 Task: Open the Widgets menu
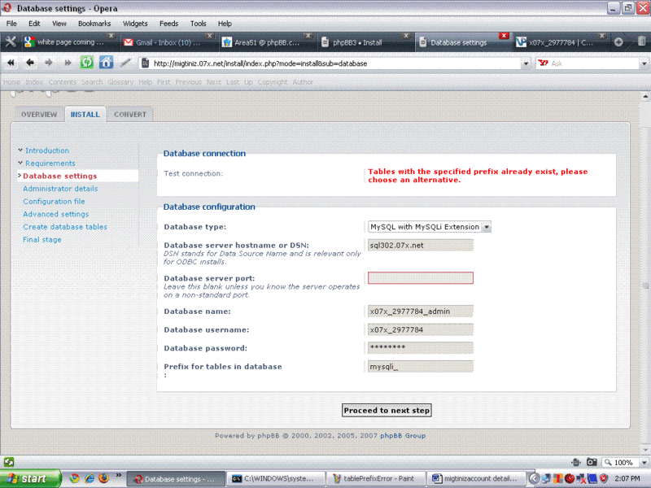(x=135, y=24)
